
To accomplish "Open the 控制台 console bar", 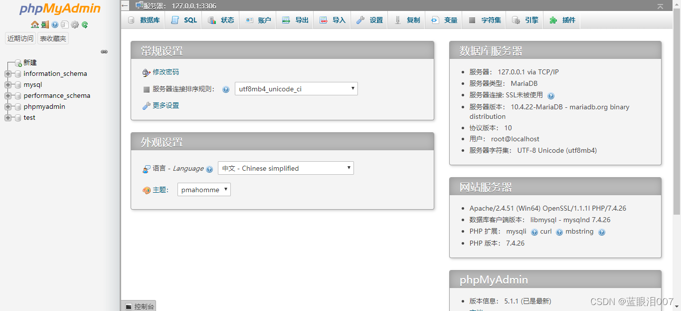I will (x=139, y=306).
